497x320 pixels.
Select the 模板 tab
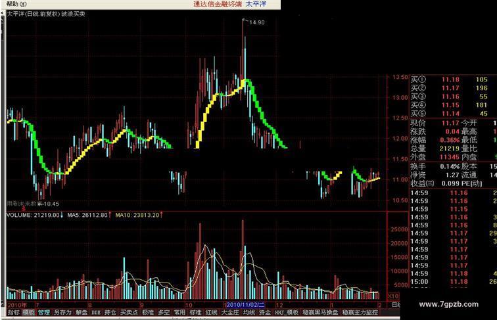(x=28, y=312)
